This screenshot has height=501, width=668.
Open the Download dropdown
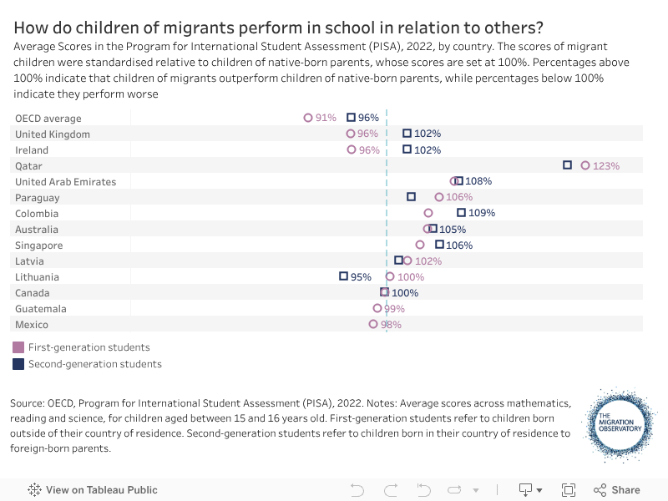[530, 490]
